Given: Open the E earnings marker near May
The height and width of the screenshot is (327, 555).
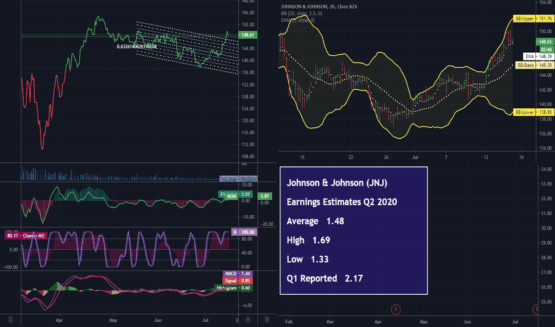Looking at the screenshot, I should pos(396,309).
